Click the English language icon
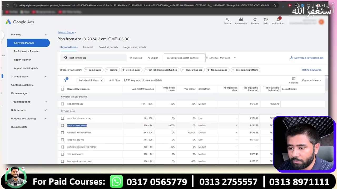This screenshot has height=189, width=337. click(x=149, y=58)
